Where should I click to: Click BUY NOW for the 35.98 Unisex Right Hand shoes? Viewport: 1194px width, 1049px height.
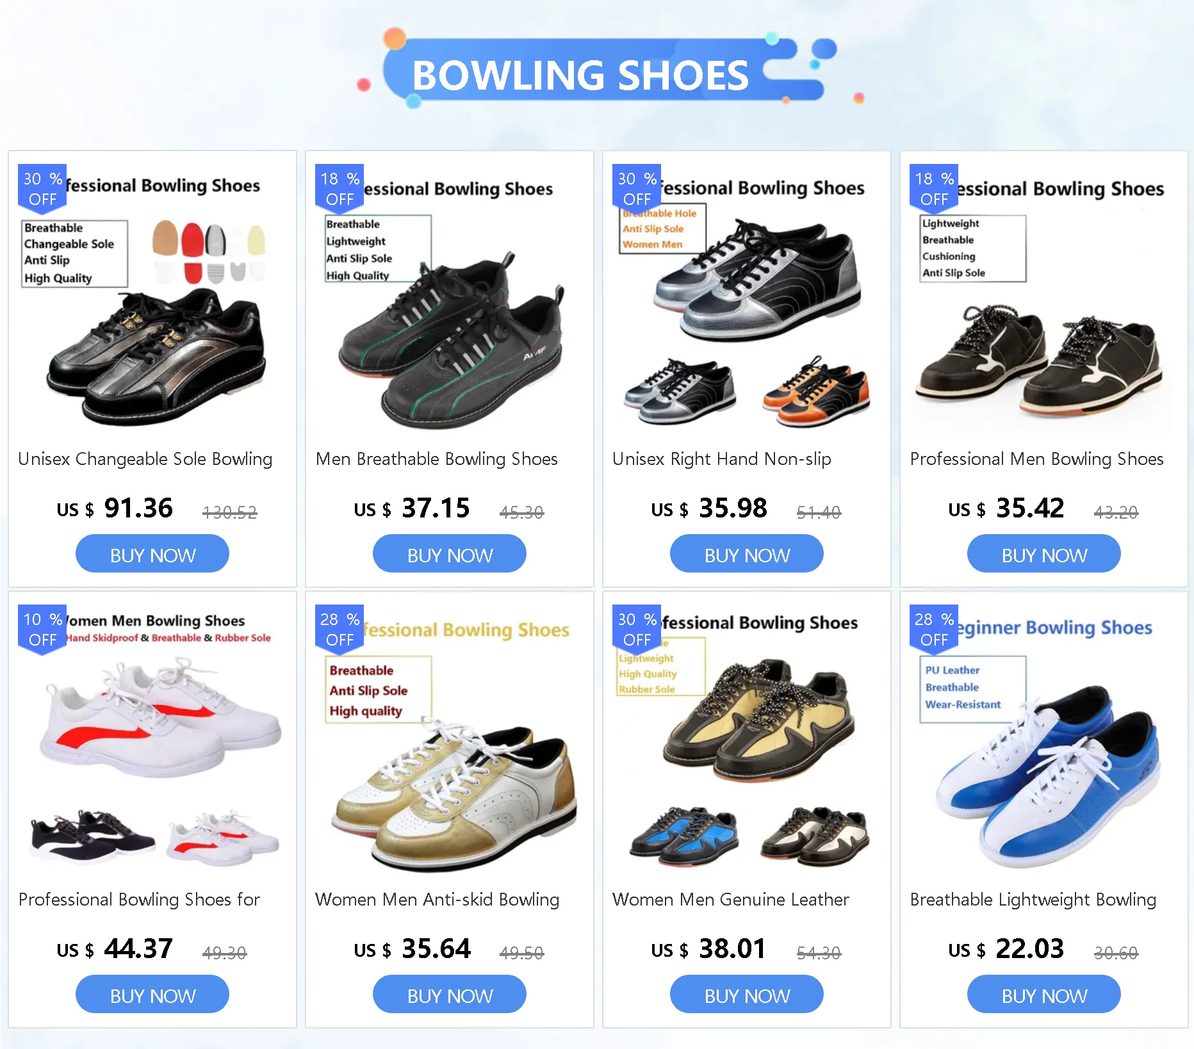[747, 554]
